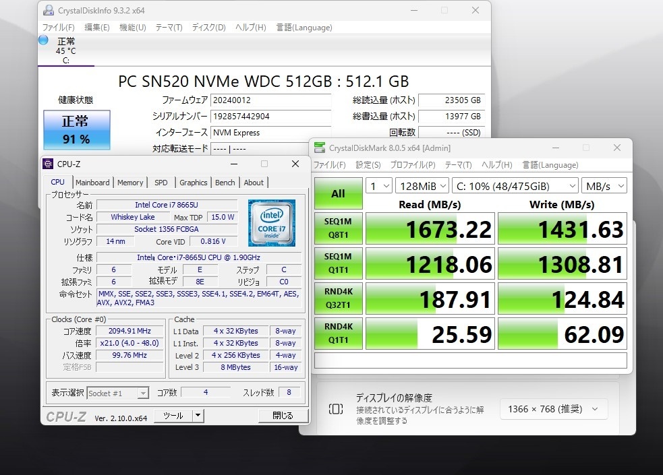Click the 23505 GB total host reads field

pyautogui.click(x=451, y=100)
